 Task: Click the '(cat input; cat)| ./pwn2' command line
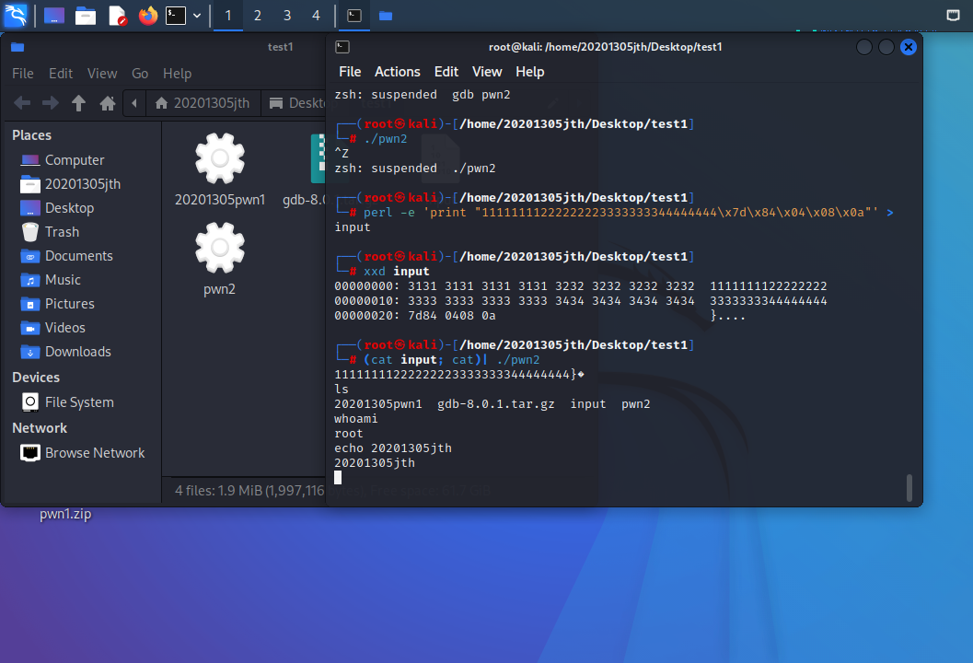(x=451, y=359)
